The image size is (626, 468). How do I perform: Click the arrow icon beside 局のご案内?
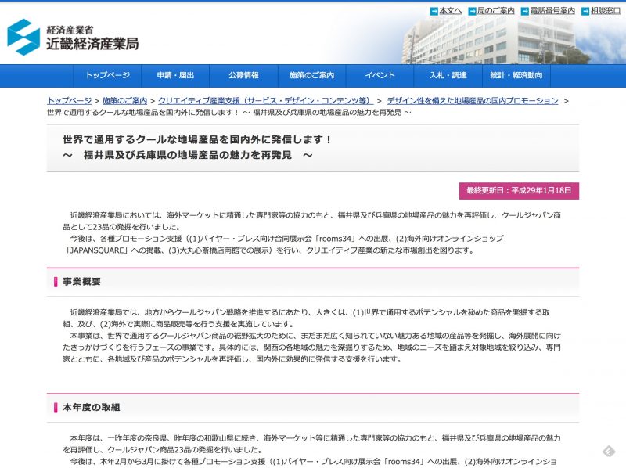tap(472, 11)
